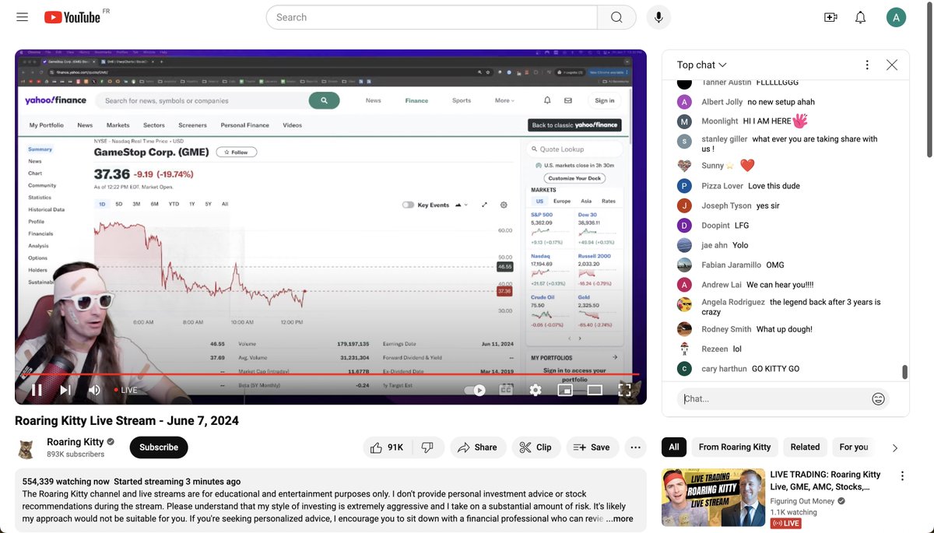Image resolution: width=934 pixels, height=533 pixels.
Task: Switch to miniplayer mode
Action: [x=565, y=390]
